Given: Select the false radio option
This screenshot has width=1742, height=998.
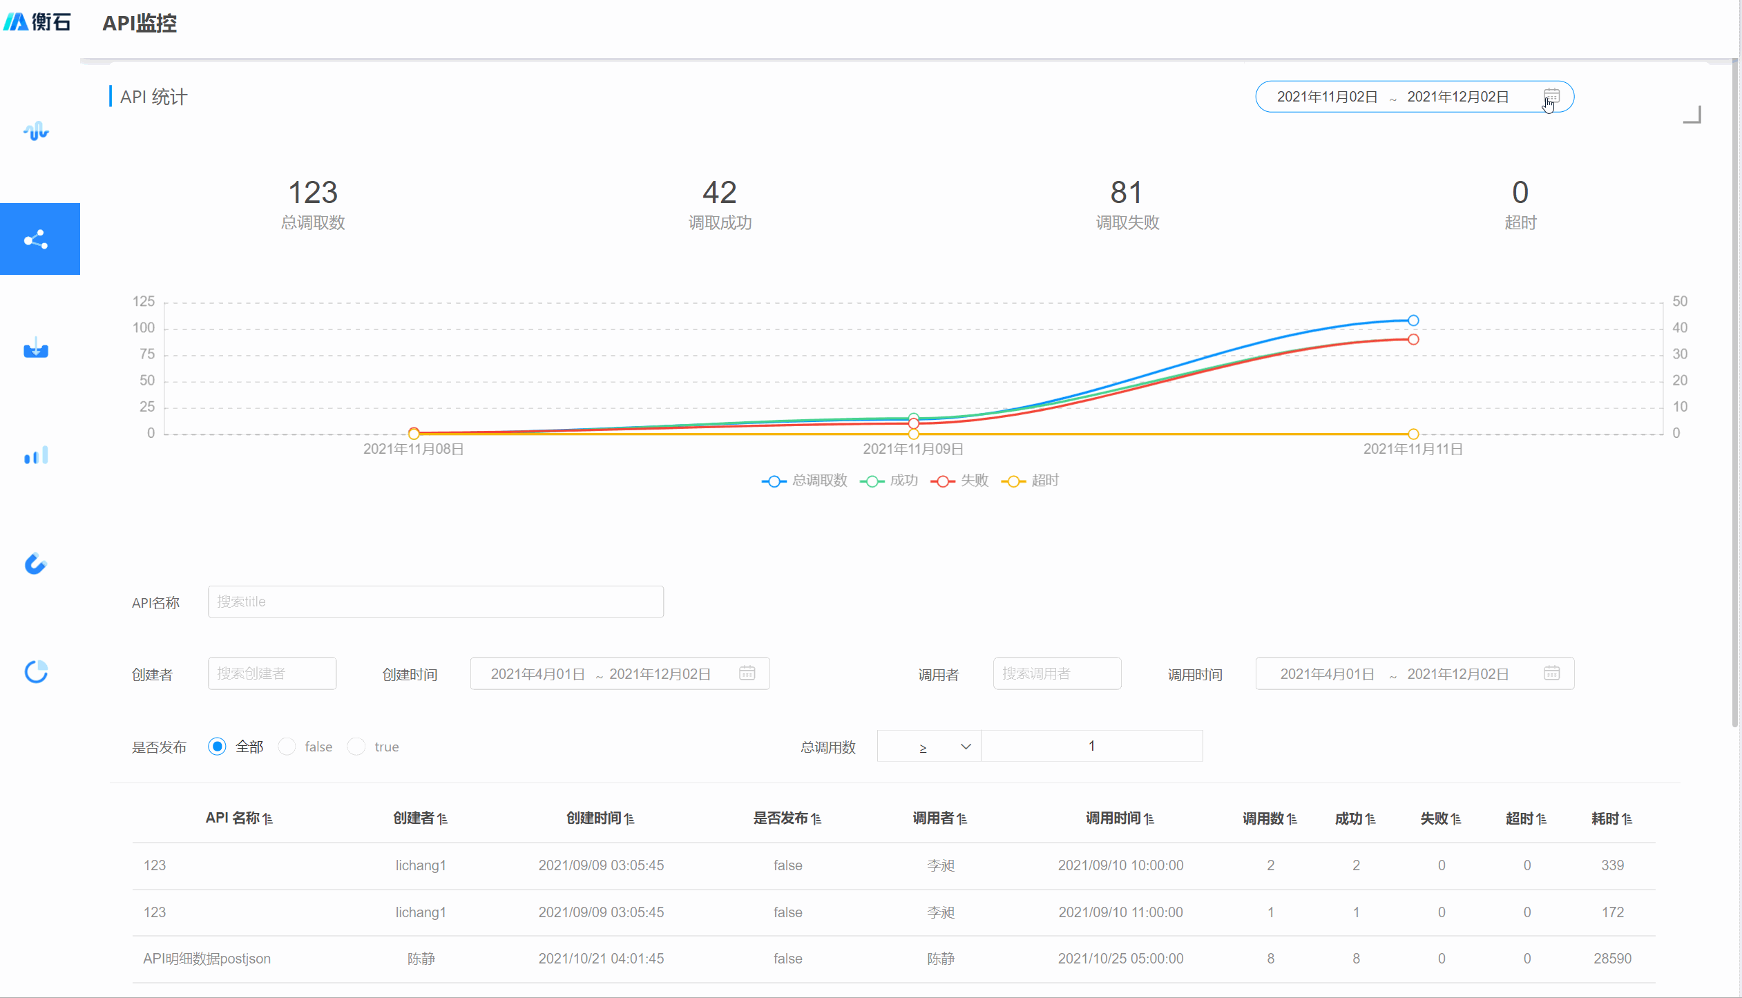Looking at the screenshot, I should (x=287, y=747).
